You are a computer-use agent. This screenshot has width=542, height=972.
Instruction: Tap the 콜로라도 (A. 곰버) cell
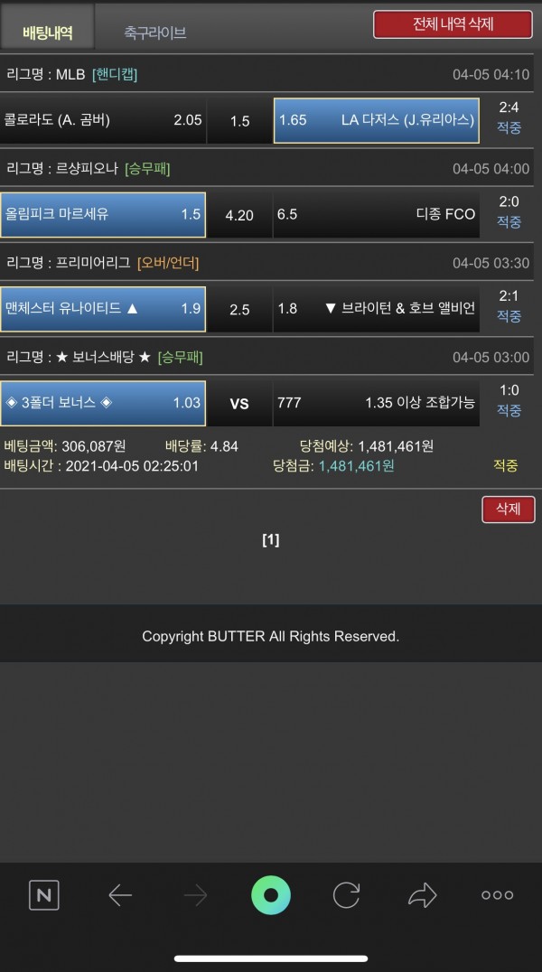point(103,120)
